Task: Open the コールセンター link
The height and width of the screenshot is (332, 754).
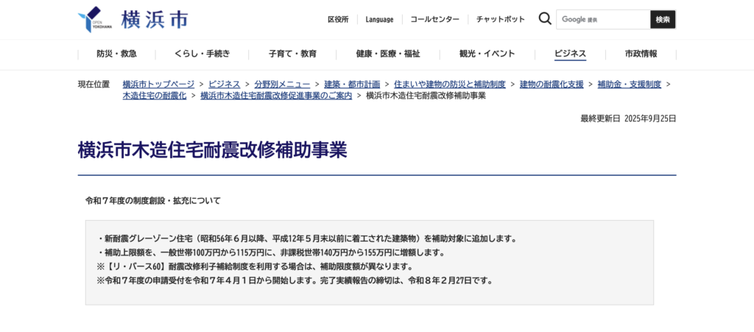Action: coord(434,19)
